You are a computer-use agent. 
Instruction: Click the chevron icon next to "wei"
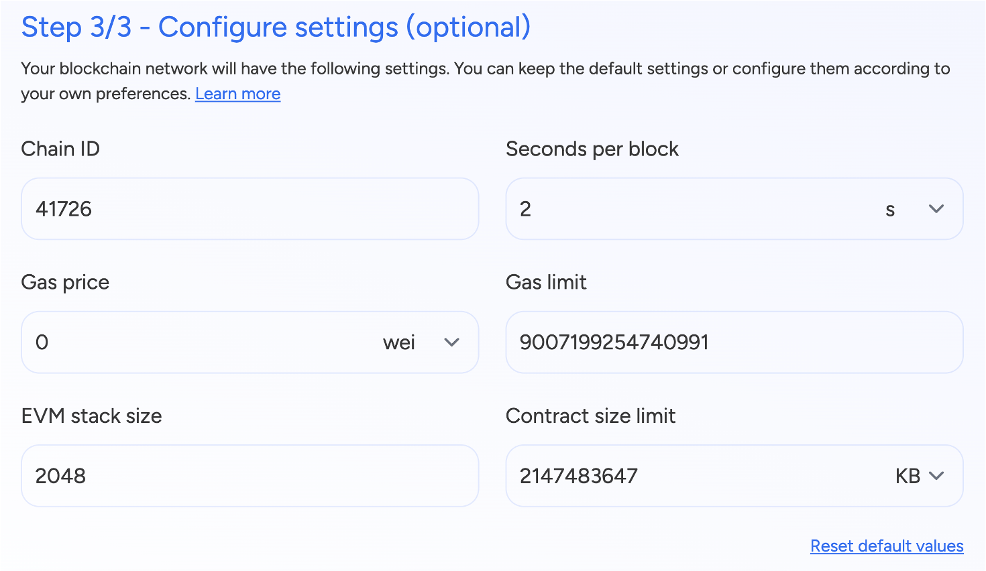pos(451,342)
